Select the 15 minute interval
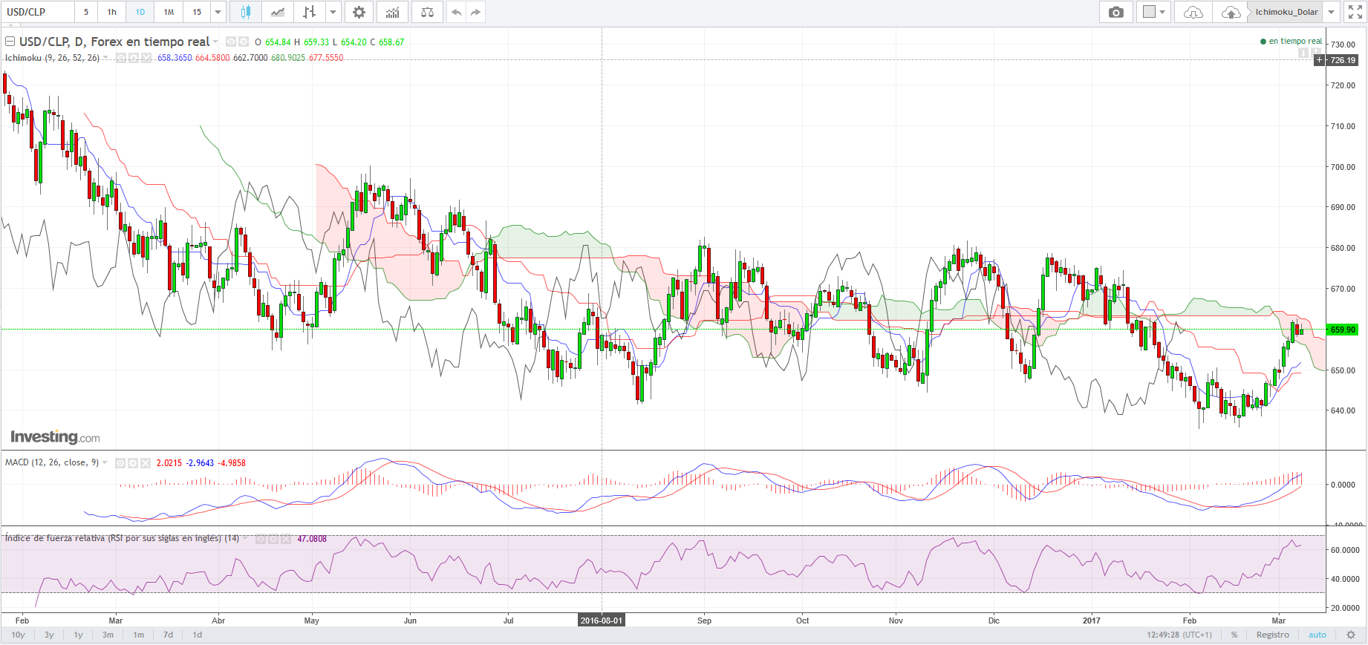The height and width of the screenshot is (645, 1368). click(197, 12)
